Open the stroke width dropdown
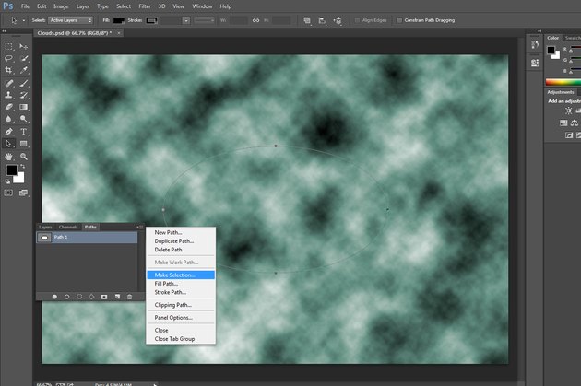Image resolution: width=581 pixels, height=386 pixels. (x=186, y=20)
